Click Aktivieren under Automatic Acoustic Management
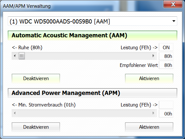Image resolution: width=185 pixels, height=139 pixels. [149, 79]
